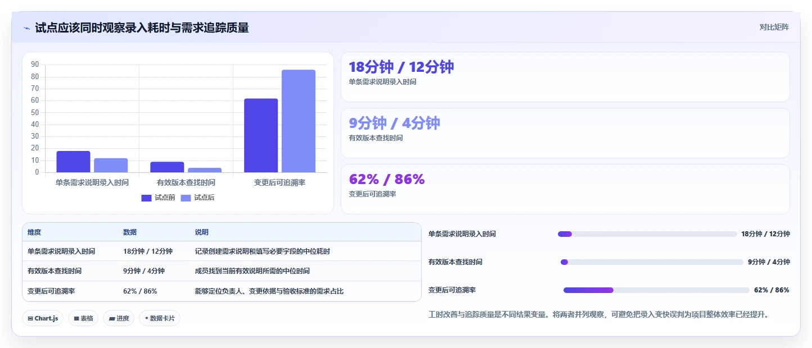The width and height of the screenshot is (812, 348).
Task: Click the Chart.js tag icon
Action: 30,318
